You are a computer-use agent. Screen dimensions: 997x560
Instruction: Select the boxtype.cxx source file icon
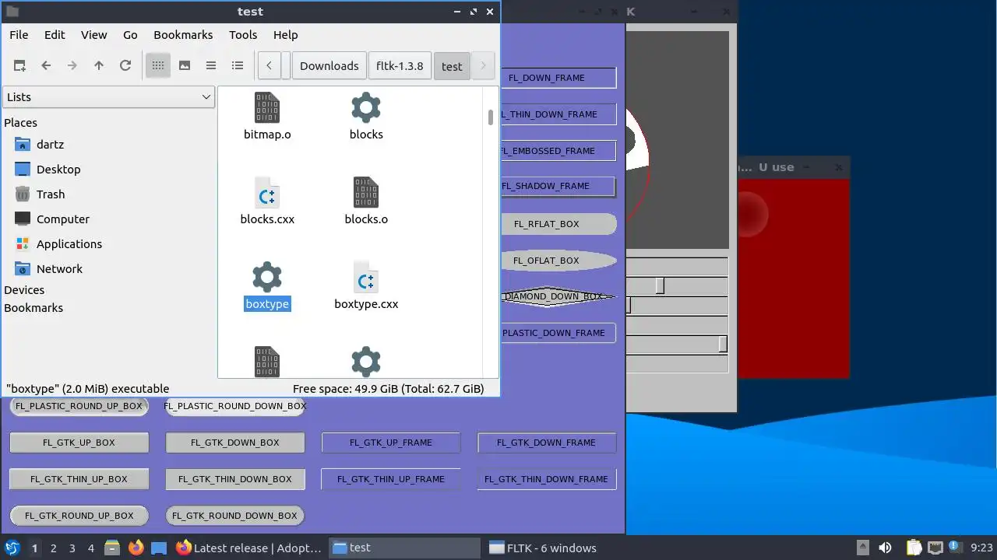(x=366, y=277)
